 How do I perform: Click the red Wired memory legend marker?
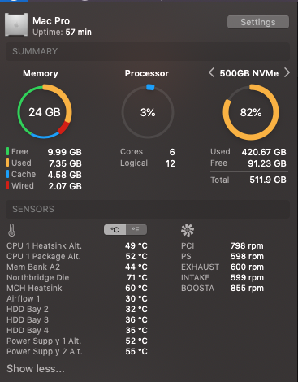tap(8, 185)
